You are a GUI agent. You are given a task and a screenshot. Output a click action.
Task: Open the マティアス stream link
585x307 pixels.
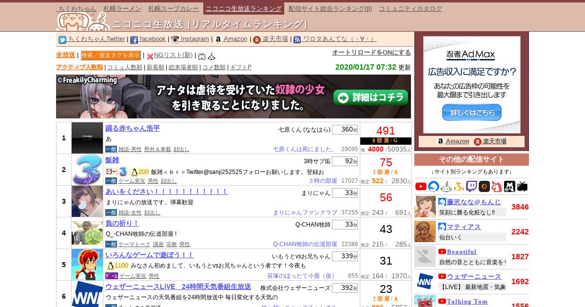click(464, 227)
